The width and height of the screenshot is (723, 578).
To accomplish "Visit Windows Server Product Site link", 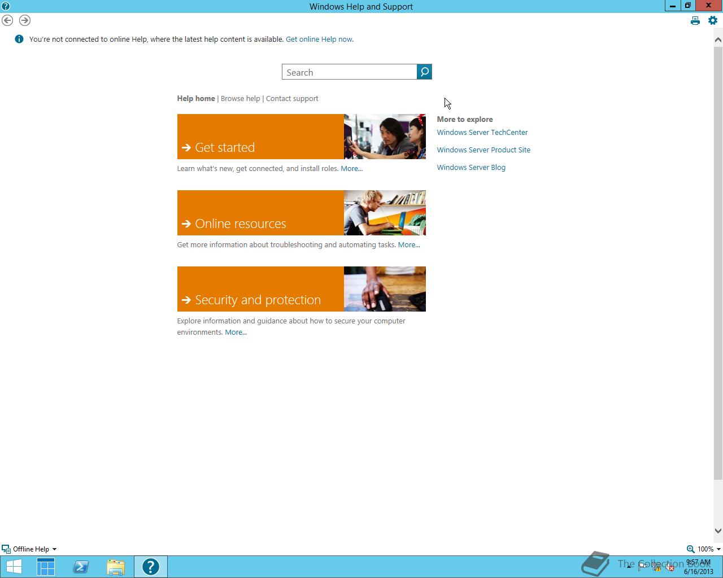I will (484, 150).
